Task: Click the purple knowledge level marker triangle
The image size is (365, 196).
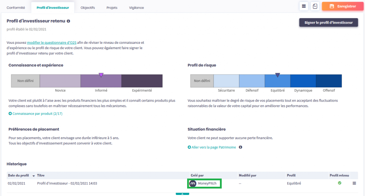Action: coord(101,75)
